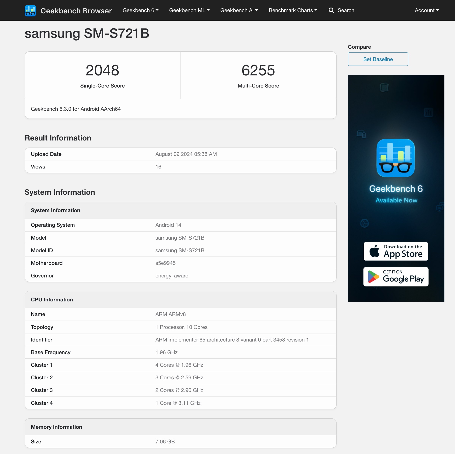The width and height of the screenshot is (455, 454).
Task: Click Cluster 4 value 1 Core @ 3.11 GHz
Action: tap(178, 403)
